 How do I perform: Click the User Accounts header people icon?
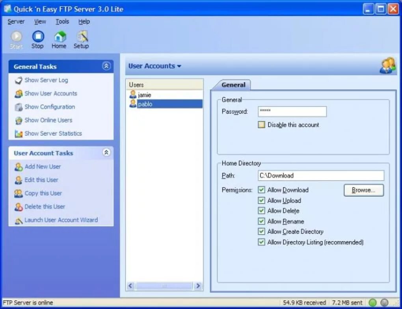(387, 66)
